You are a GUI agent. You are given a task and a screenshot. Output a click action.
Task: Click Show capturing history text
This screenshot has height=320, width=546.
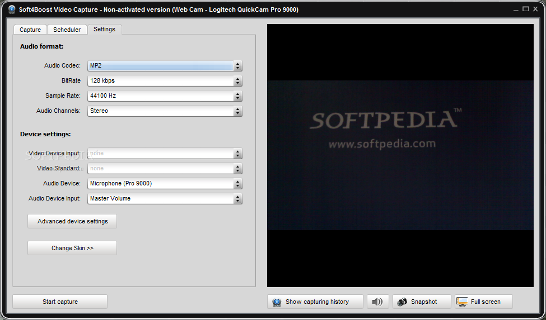pos(317,302)
